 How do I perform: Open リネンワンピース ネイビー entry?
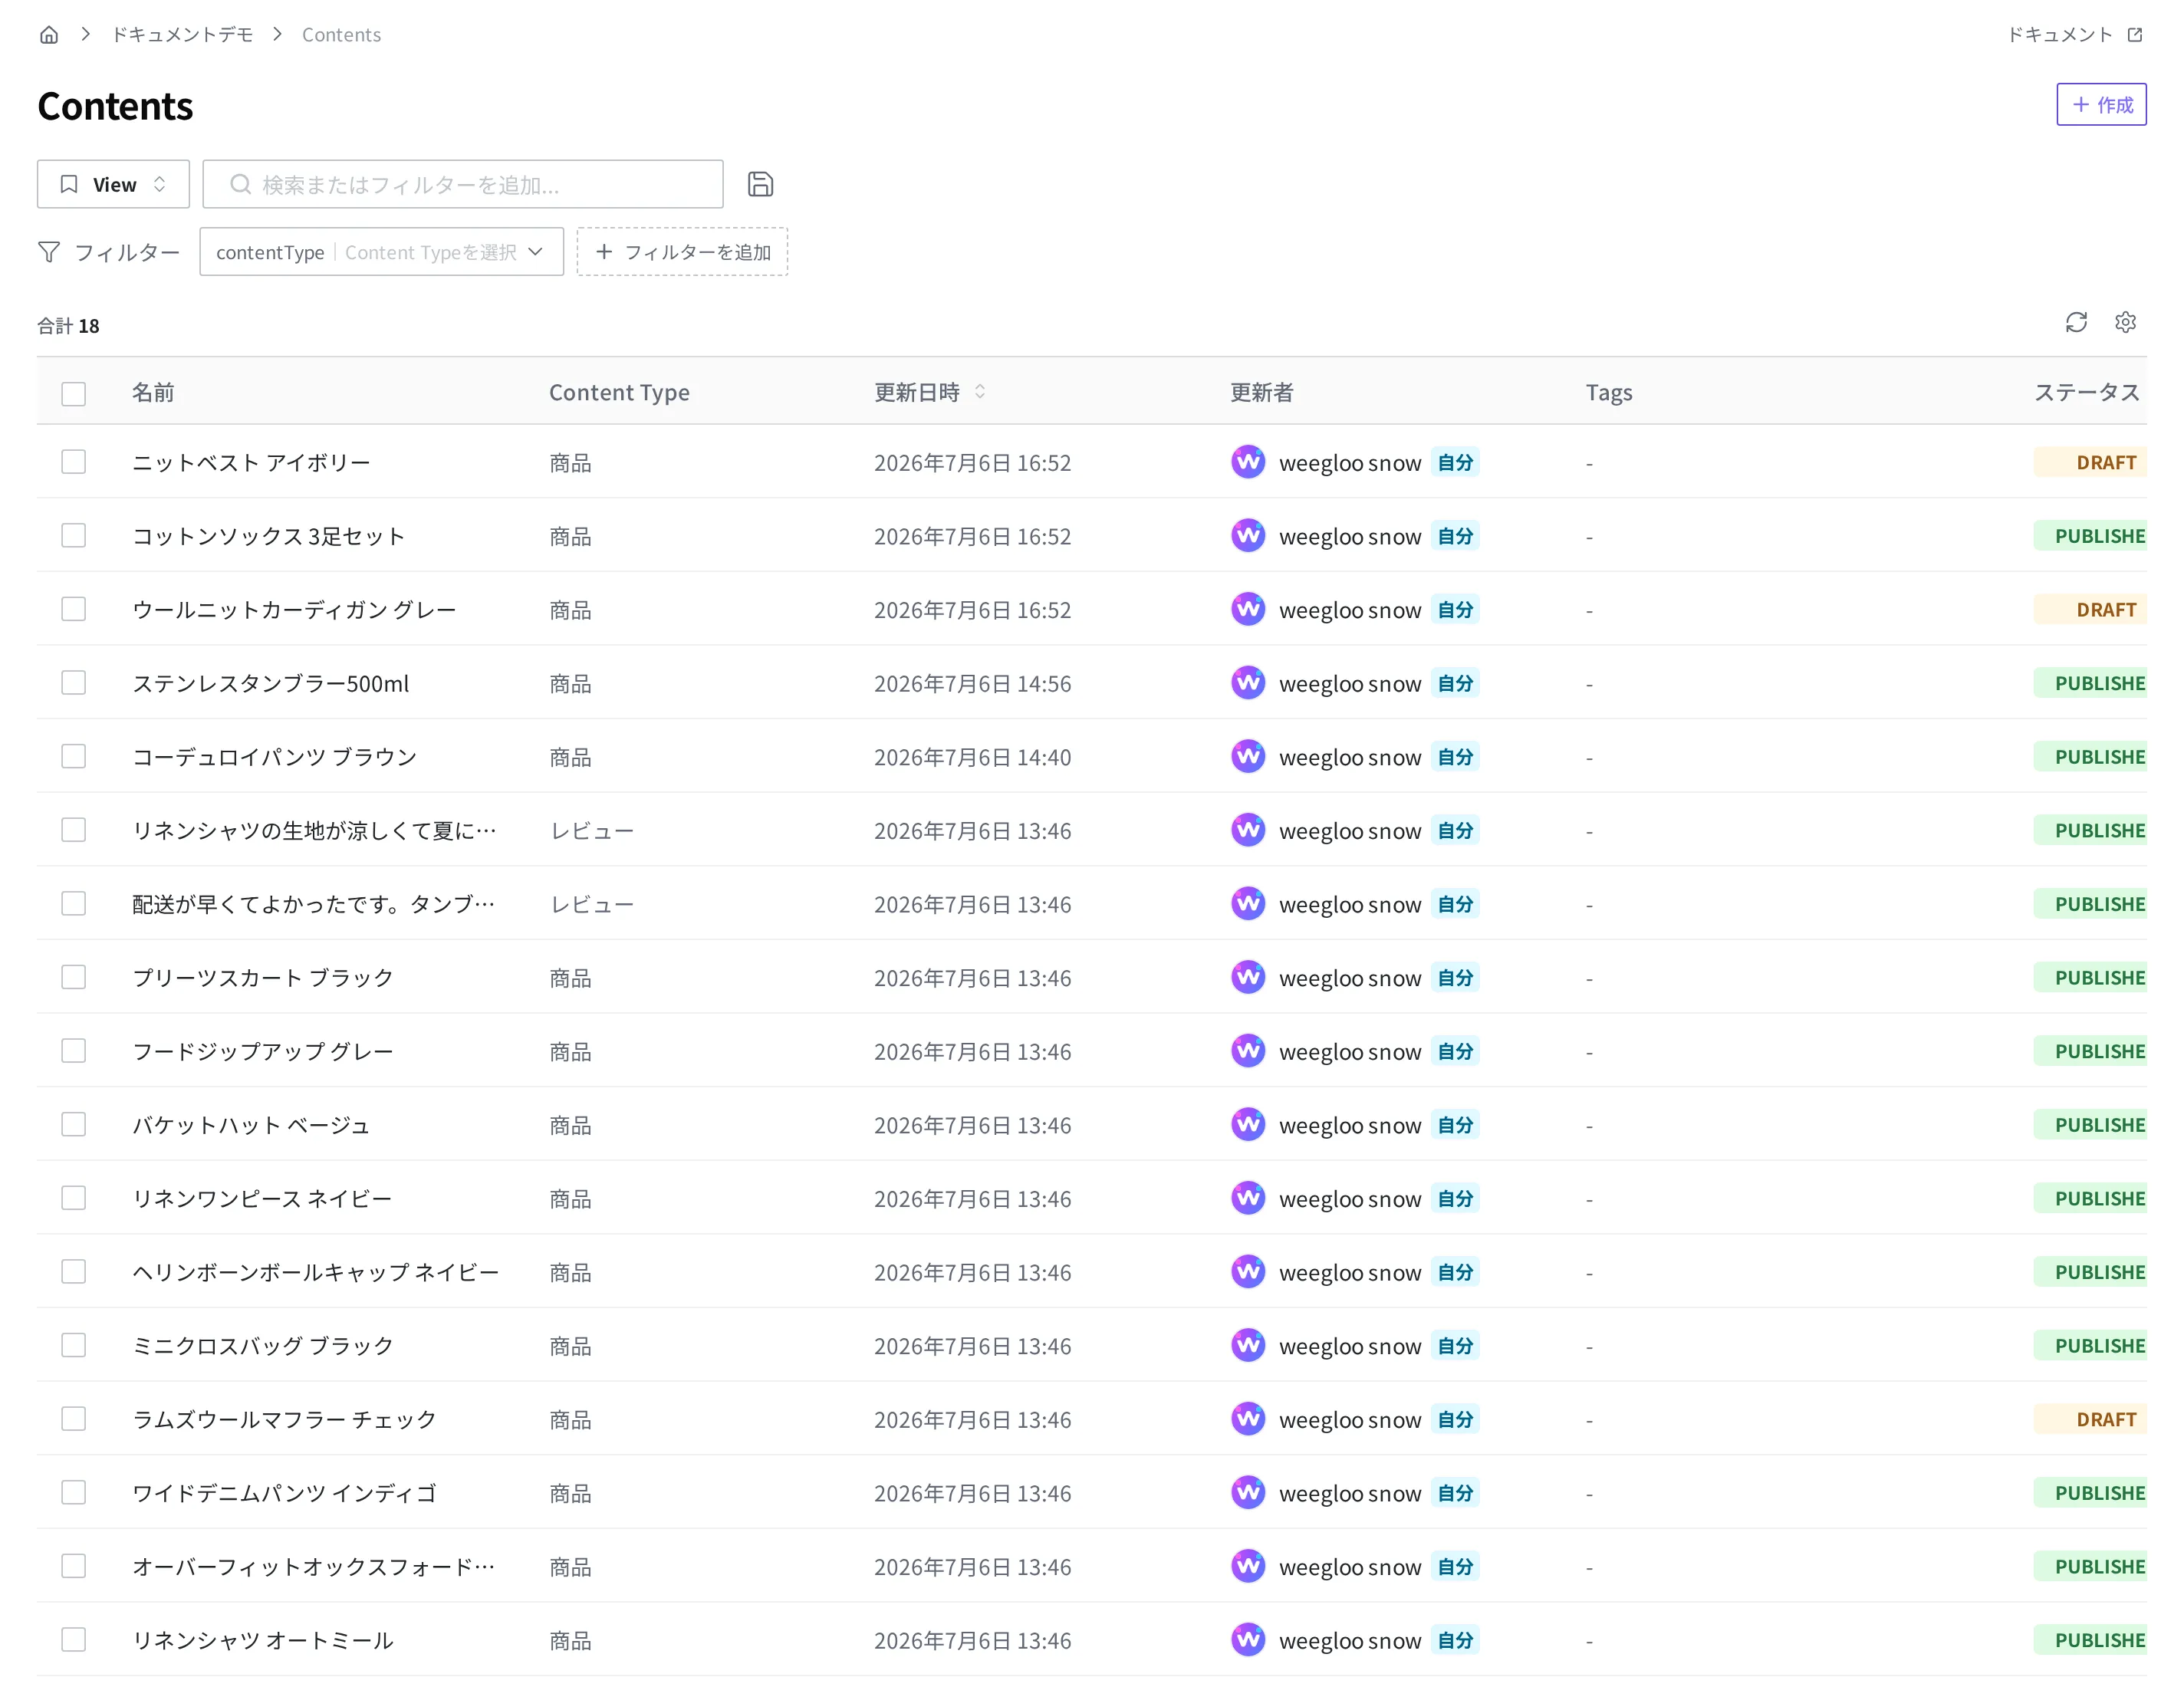[x=262, y=1199]
